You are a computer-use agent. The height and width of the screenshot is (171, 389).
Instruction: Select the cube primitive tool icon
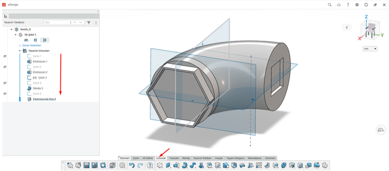pyautogui.click(x=160, y=165)
